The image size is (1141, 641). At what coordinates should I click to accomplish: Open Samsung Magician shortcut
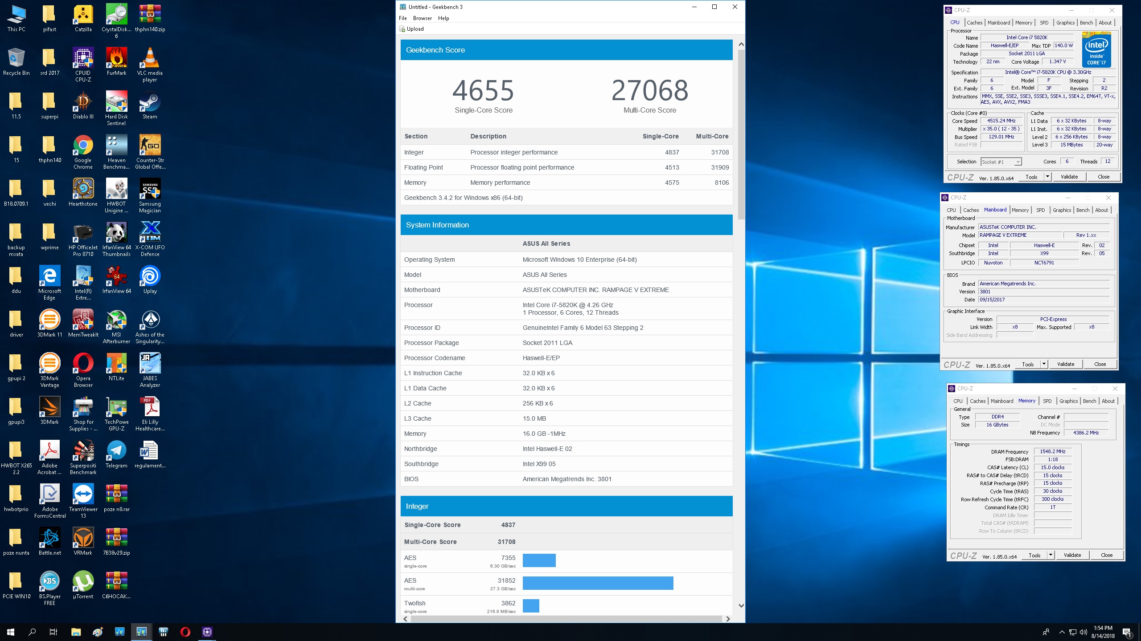[150, 196]
